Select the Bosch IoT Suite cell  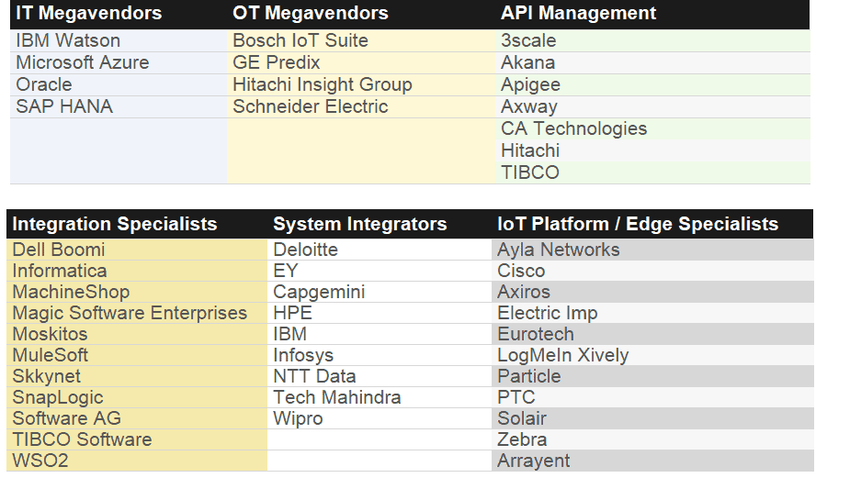pos(300,40)
